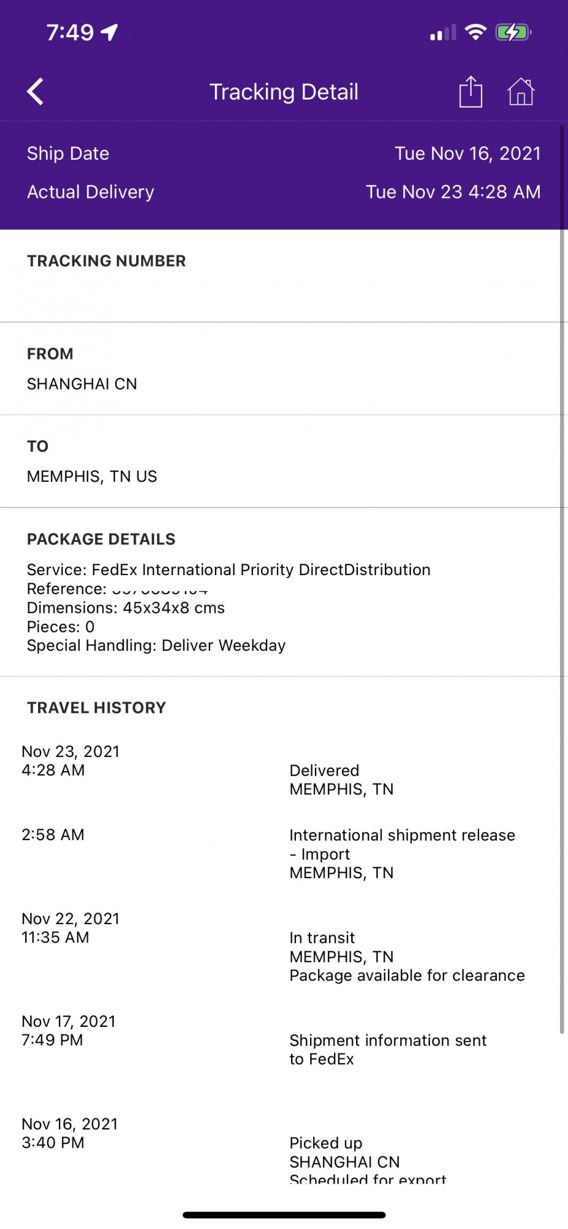Select the Tracking Number section
The width and height of the screenshot is (568, 1229).
point(282,276)
